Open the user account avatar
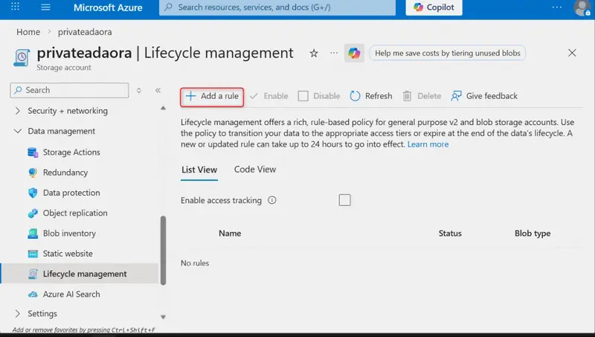Viewport: 595px width, 337px height. click(582, 7)
